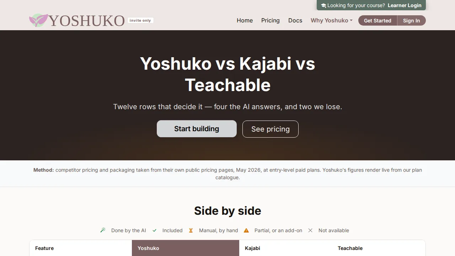Image resolution: width=455 pixels, height=256 pixels.
Task: Open the Docs navigation link
Action: pos(295,20)
